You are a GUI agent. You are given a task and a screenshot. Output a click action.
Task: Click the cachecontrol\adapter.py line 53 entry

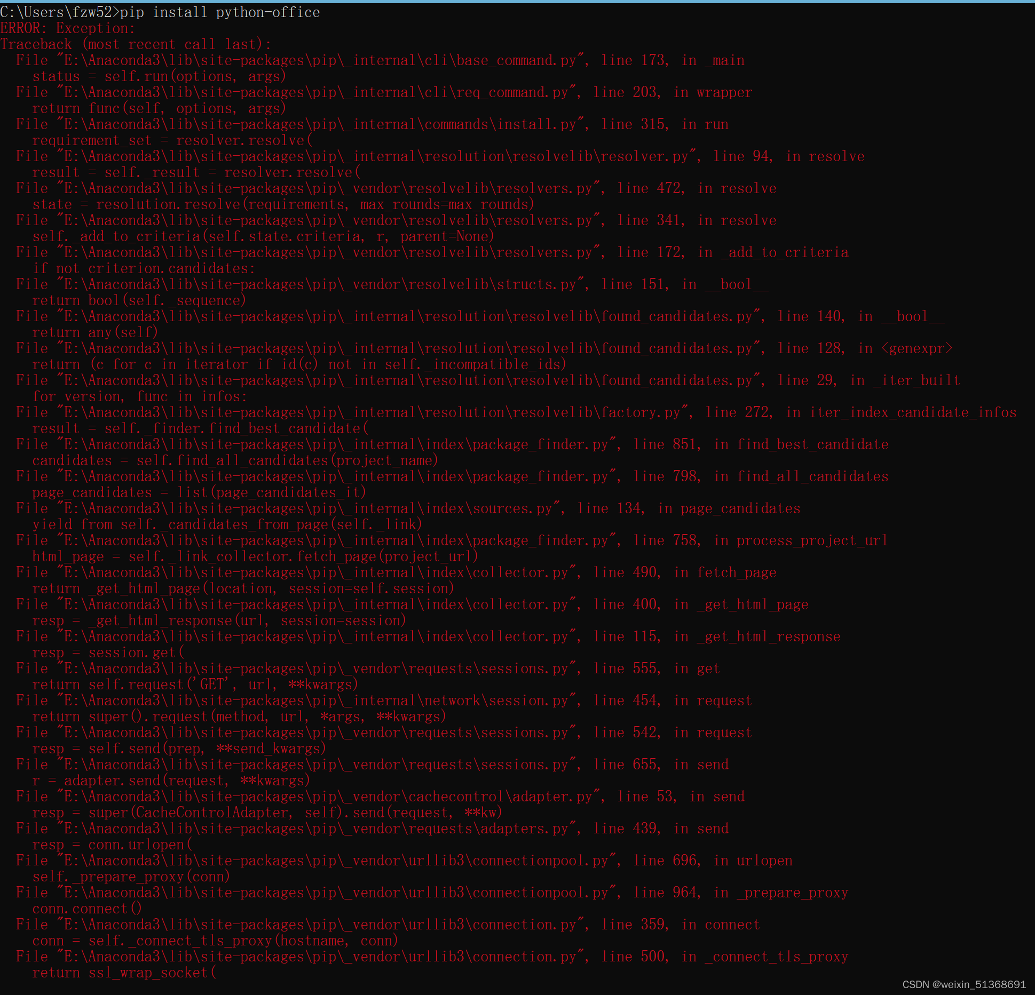380,797
